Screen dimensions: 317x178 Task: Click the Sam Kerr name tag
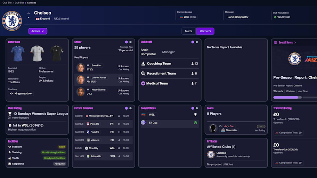(96, 65)
